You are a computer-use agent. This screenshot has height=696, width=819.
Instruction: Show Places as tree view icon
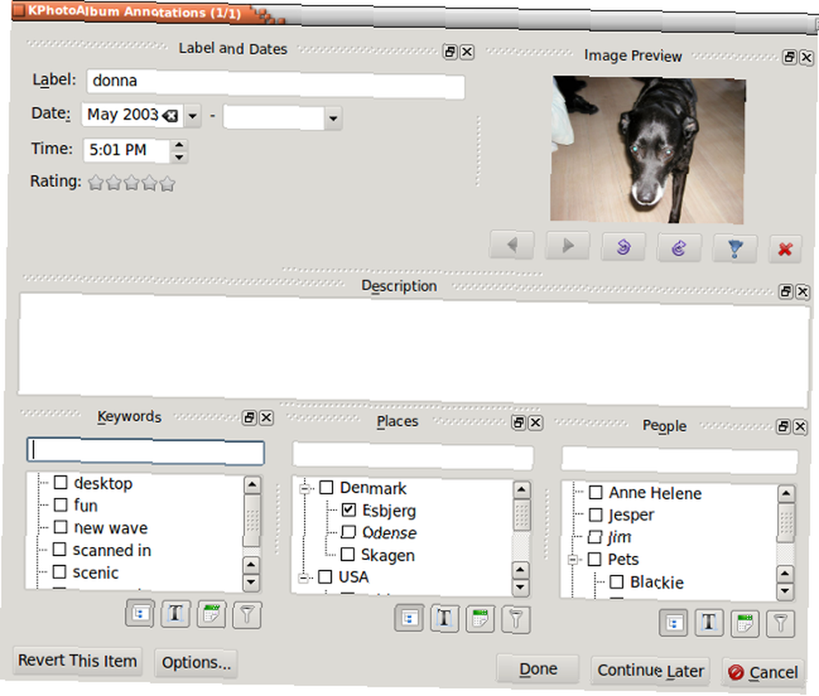(x=409, y=619)
